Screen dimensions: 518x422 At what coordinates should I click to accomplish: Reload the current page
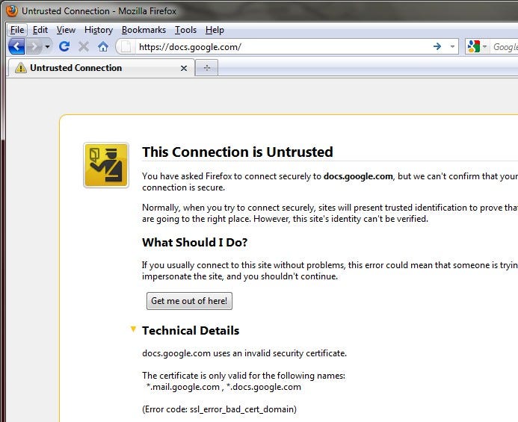click(x=64, y=46)
